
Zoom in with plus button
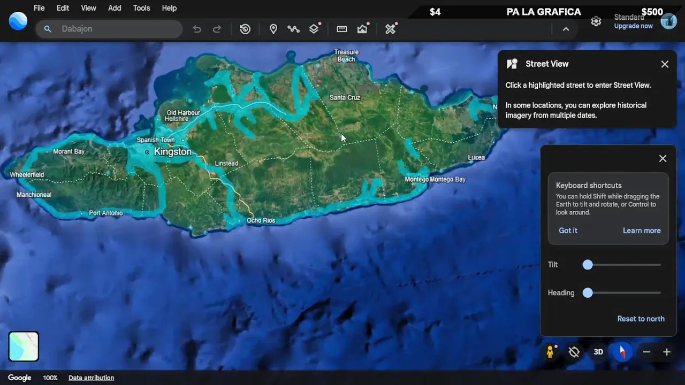667,352
